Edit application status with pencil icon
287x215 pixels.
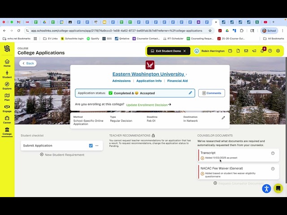pyautogui.click(x=190, y=93)
